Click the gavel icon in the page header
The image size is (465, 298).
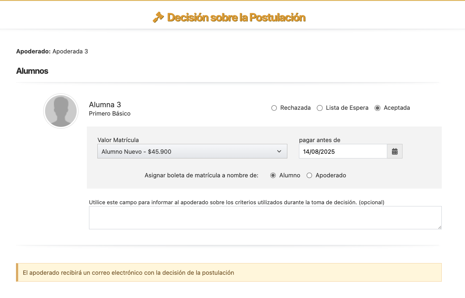(158, 17)
